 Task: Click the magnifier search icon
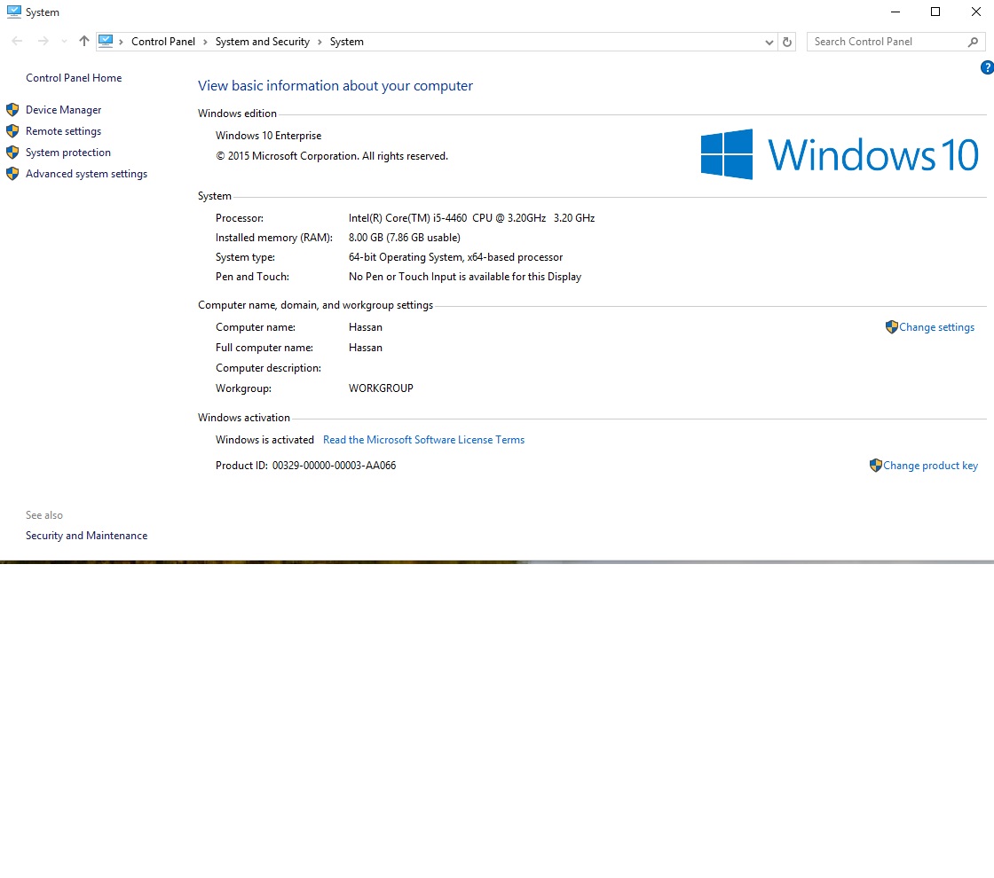pyautogui.click(x=973, y=42)
